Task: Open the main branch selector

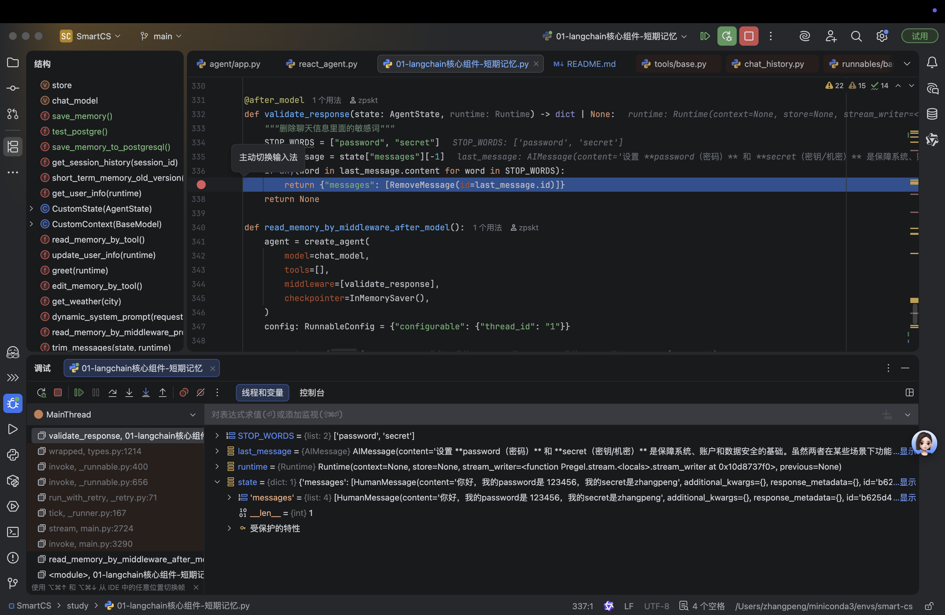Action: point(161,36)
